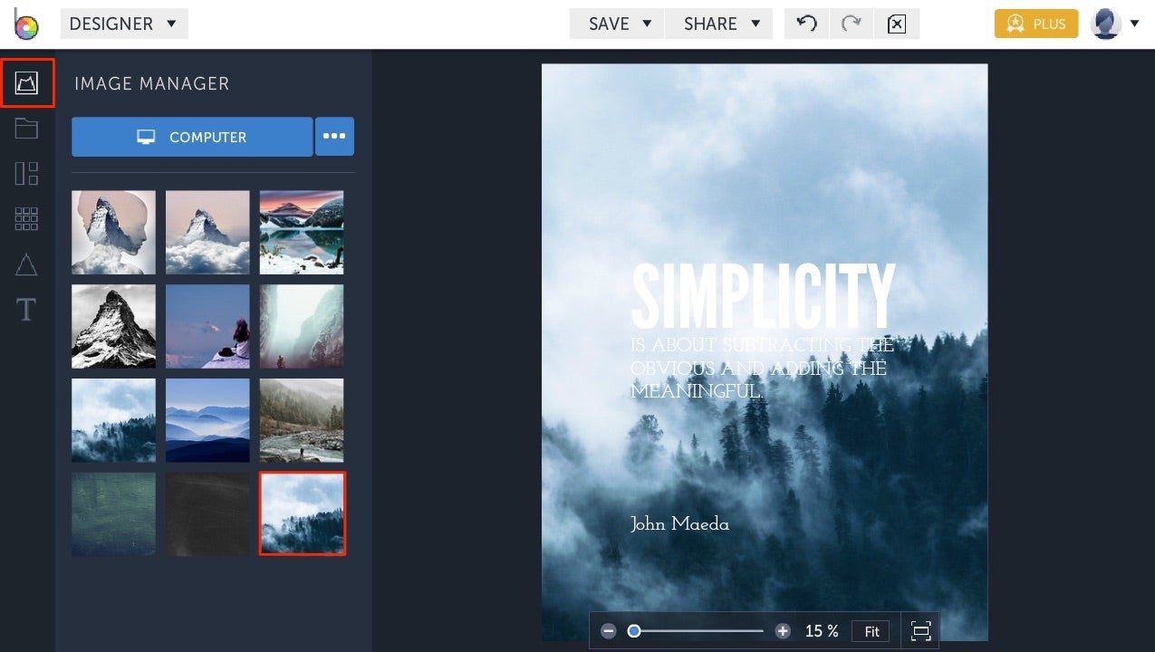Image resolution: width=1155 pixels, height=652 pixels.
Task: Click the PLUS upgrade button
Action: coord(1036,24)
